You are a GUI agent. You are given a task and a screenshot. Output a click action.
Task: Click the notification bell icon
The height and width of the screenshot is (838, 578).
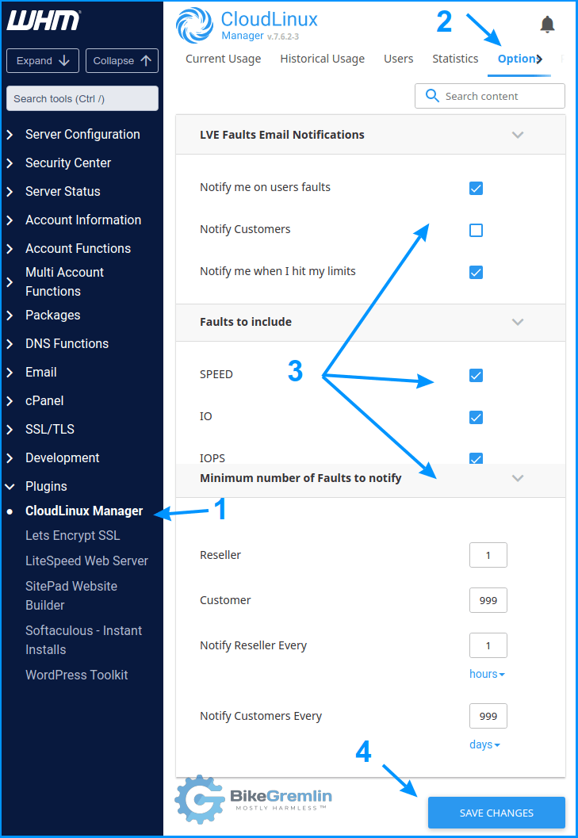547,24
